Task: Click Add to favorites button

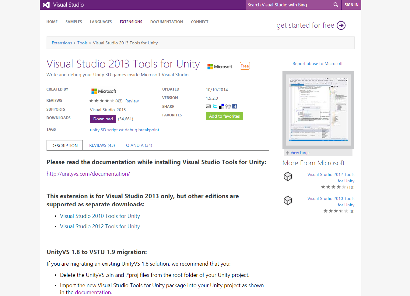Action: click(x=224, y=116)
